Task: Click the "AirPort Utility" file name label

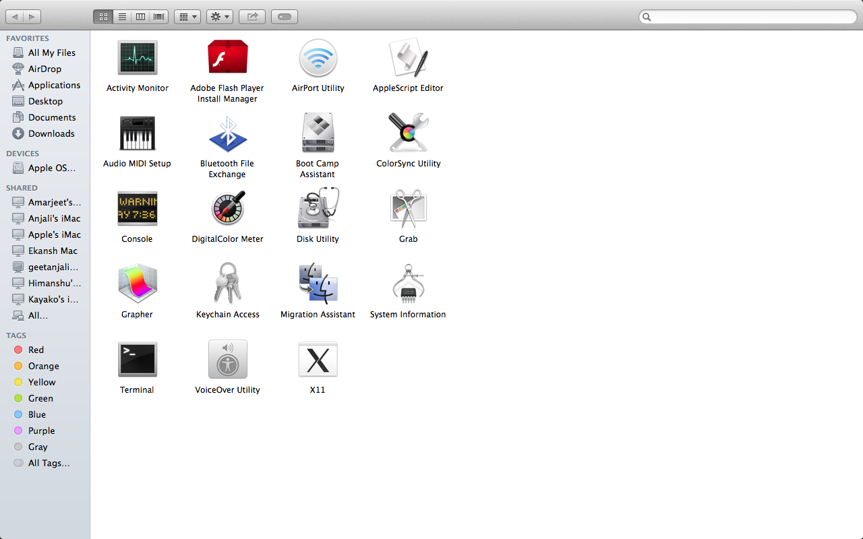Action: click(x=318, y=88)
